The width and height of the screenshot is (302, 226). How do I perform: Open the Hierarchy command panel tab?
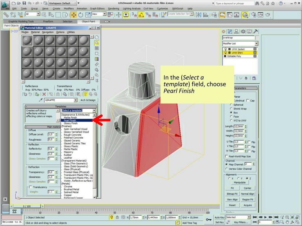point(236,31)
